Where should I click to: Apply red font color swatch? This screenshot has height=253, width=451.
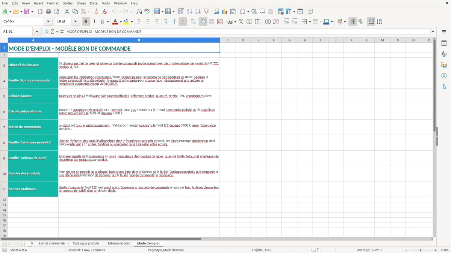tap(115, 22)
